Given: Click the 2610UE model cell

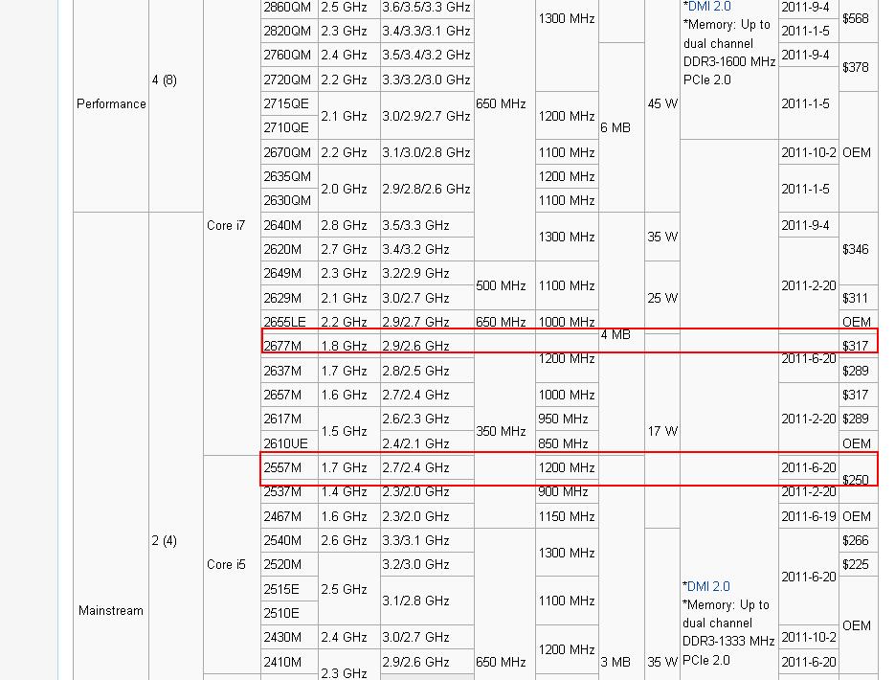Looking at the screenshot, I should coord(289,443).
